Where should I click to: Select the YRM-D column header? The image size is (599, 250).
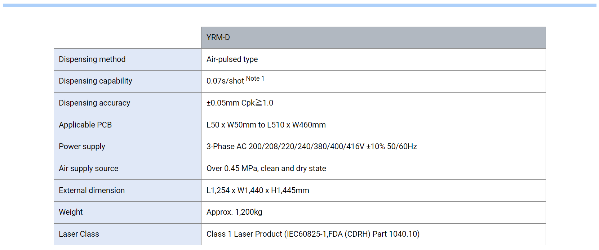(373, 37)
